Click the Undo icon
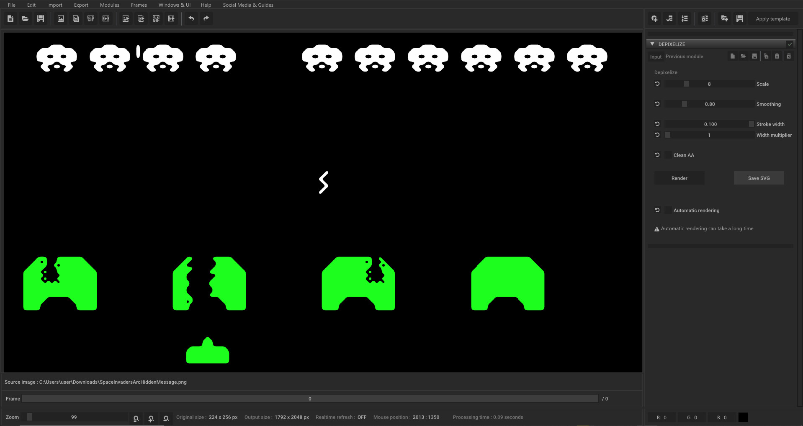The height and width of the screenshot is (426, 803). (191, 18)
